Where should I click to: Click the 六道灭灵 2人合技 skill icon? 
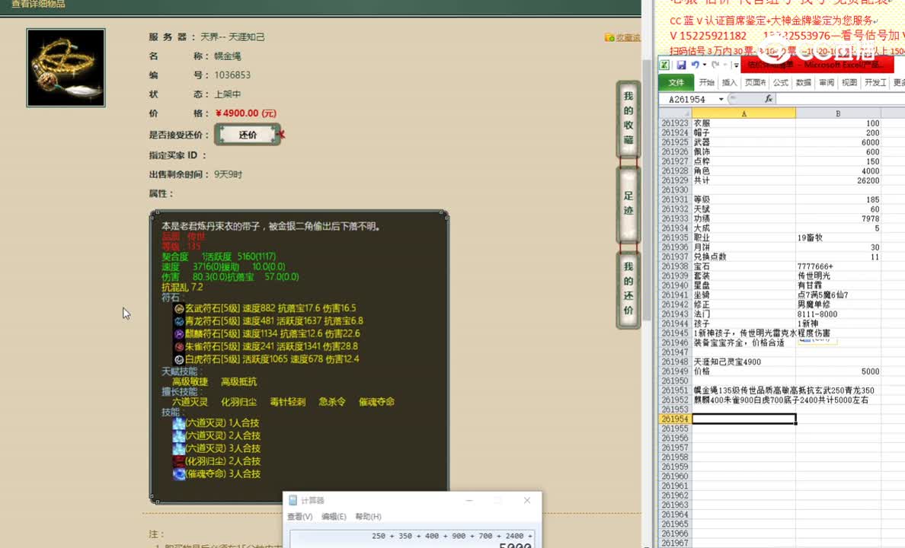click(x=179, y=435)
